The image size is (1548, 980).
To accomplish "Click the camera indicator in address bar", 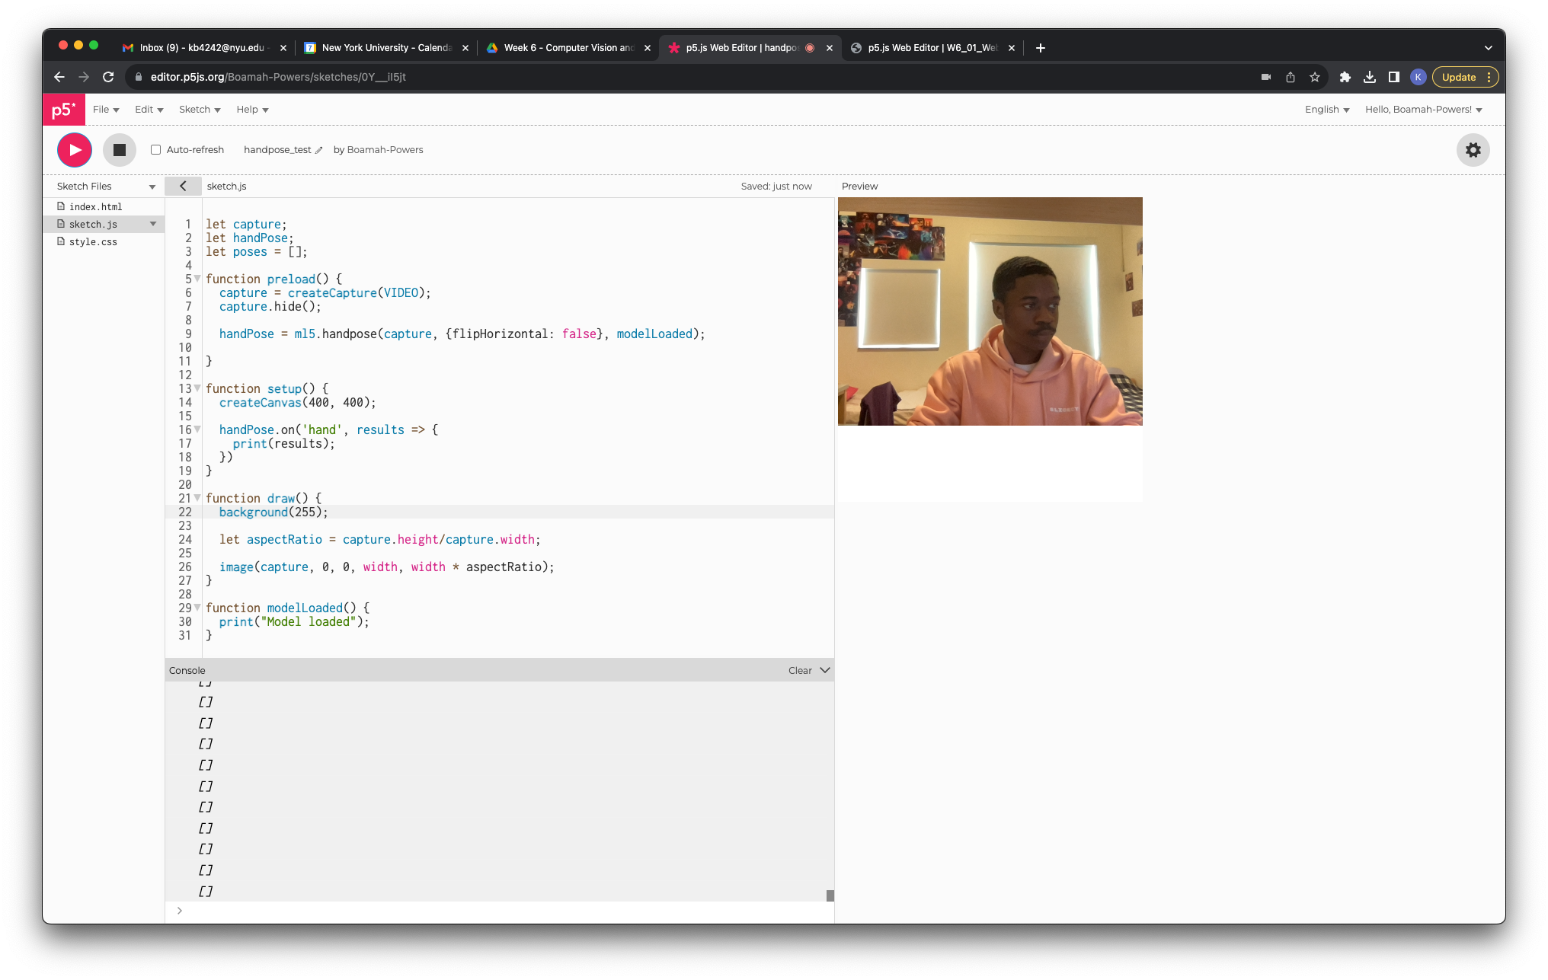I will 1266,77.
